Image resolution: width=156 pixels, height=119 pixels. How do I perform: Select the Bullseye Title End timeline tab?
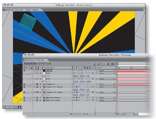35,60
